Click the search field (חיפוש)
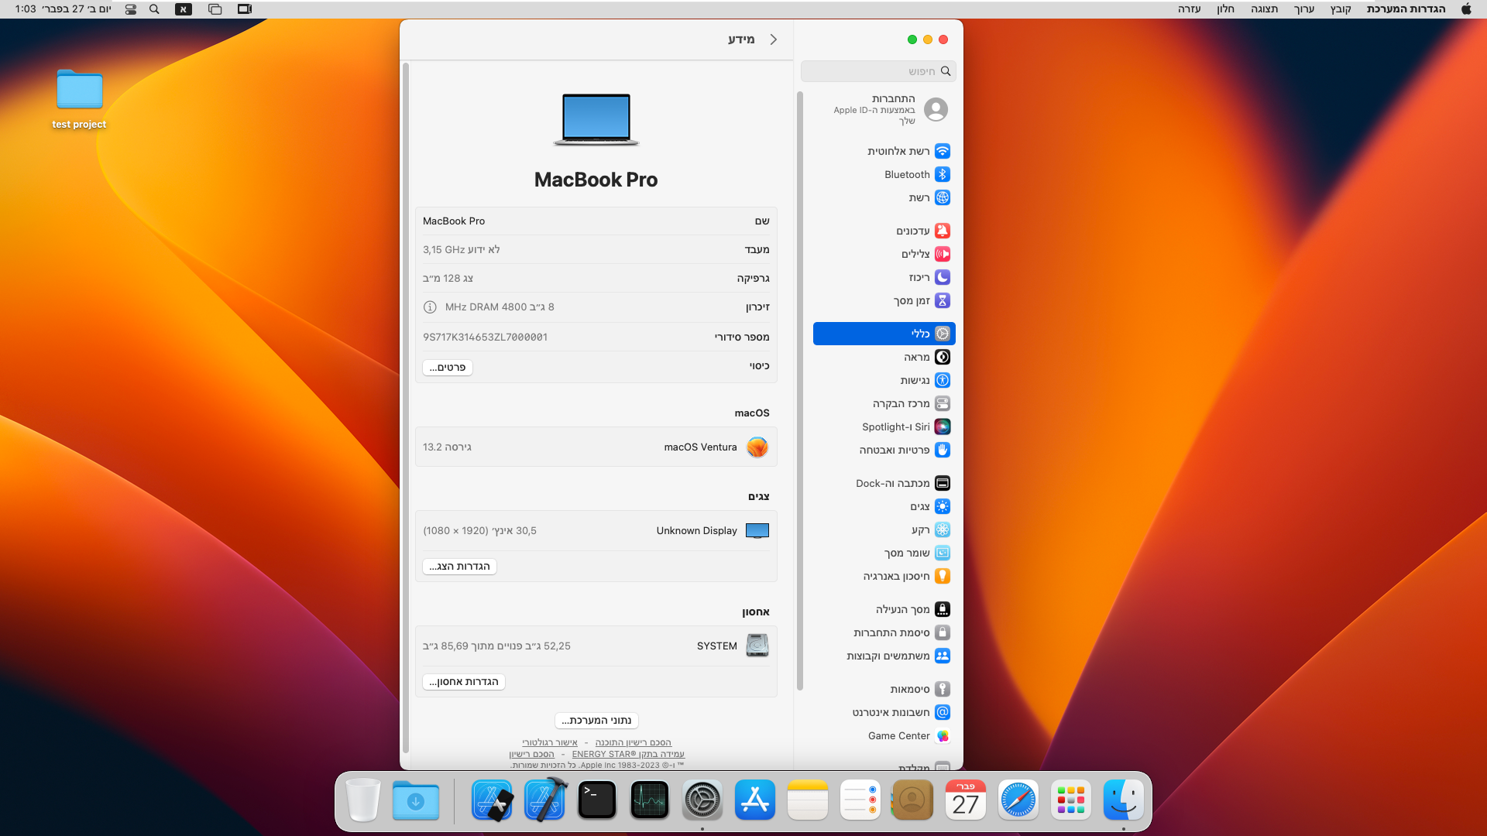The width and height of the screenshot is (1487, 836). (x=878, y=71)
